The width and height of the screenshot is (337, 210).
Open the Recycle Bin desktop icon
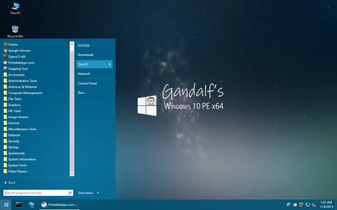click(15, 32)
